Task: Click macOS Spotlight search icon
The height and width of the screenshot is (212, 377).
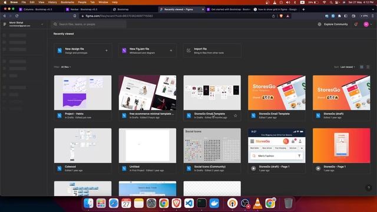Action: (331, 2)
